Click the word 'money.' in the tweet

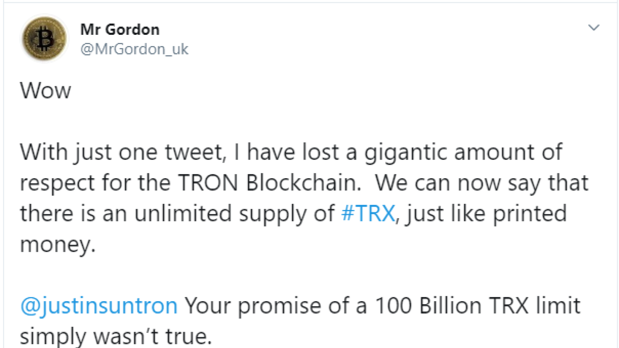pyautogui.click(x=58, y=245)
